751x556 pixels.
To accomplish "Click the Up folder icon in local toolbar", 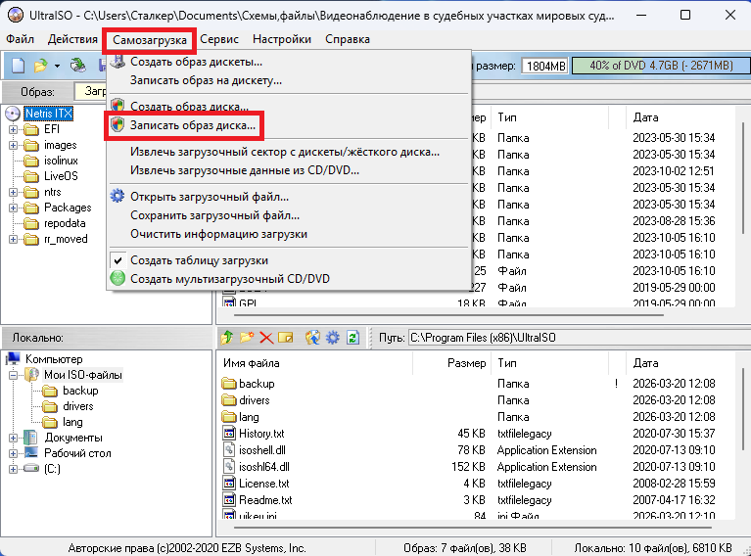I will (227, 338).
